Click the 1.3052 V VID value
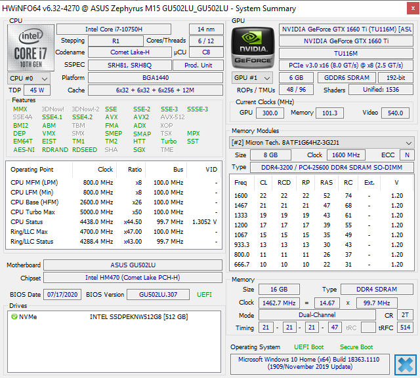Viewport: 420px width, 378px height. point(205,222)
